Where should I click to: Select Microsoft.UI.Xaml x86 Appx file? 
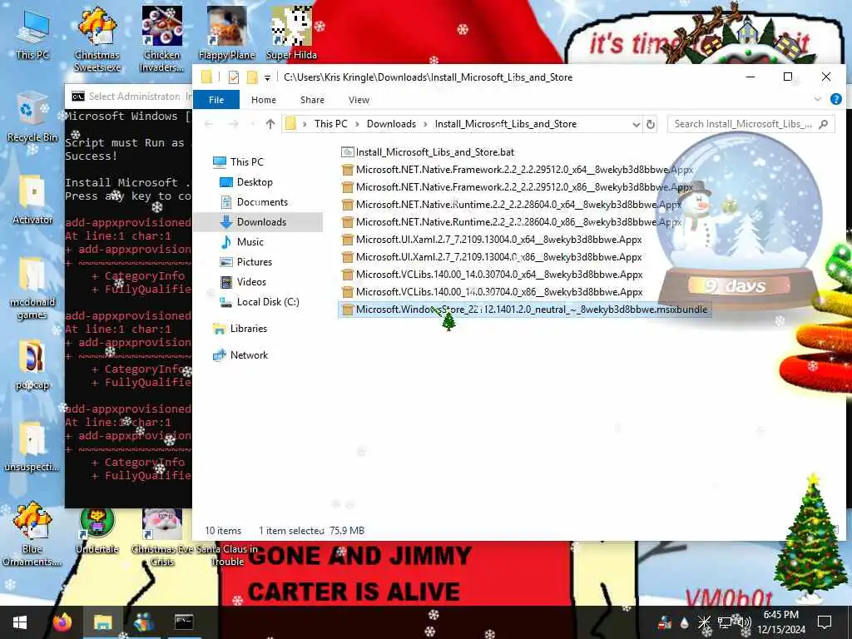[x=492, y=257]
